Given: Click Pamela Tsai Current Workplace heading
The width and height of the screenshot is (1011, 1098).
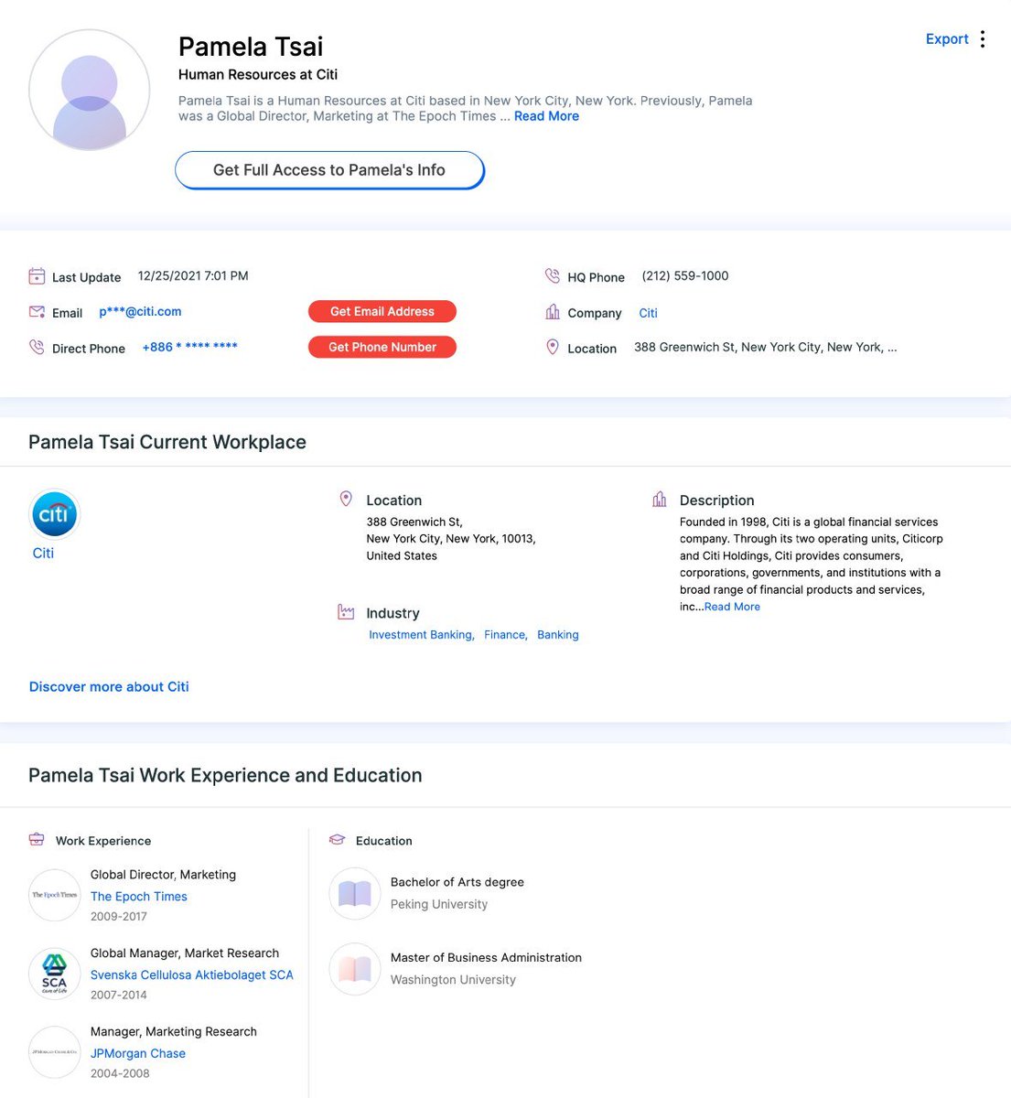Looking at the screenshot, I should [167, 442].
